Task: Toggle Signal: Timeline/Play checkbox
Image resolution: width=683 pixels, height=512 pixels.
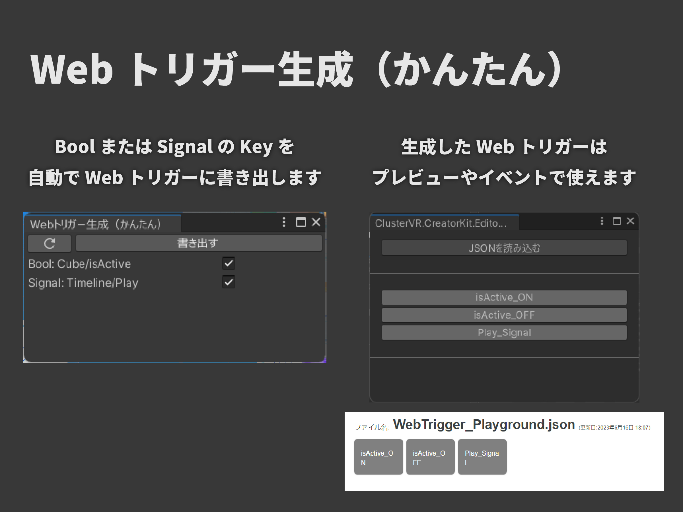Action: (229, 282)
